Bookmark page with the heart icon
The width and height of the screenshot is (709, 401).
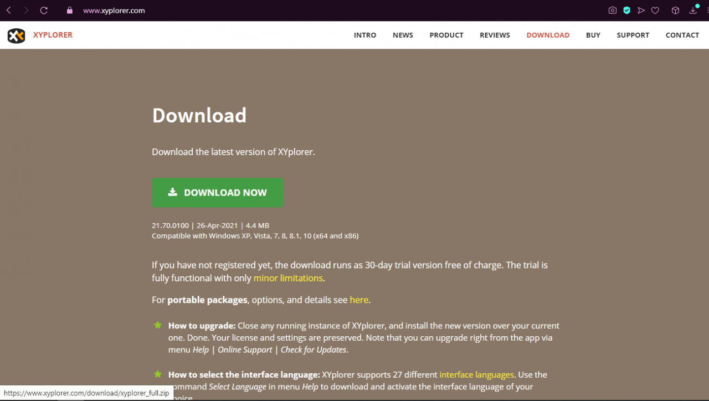(655, 11)
